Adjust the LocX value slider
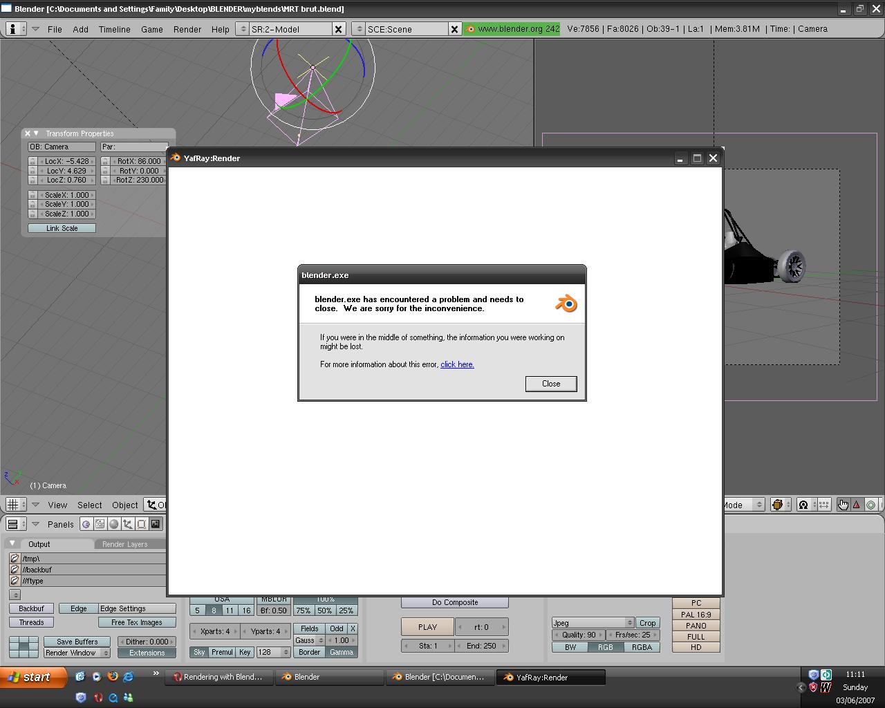 (66, 161)
